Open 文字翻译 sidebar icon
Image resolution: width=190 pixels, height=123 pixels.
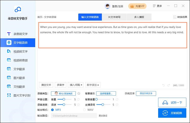(9, 69)
